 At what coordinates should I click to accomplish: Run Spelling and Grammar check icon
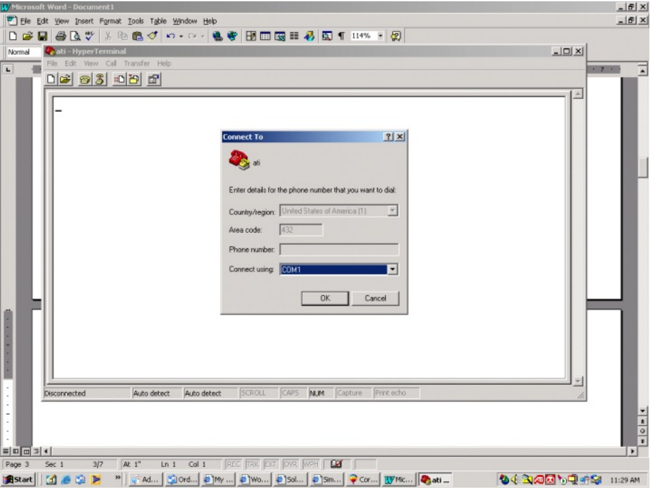[x=90, y=36]
